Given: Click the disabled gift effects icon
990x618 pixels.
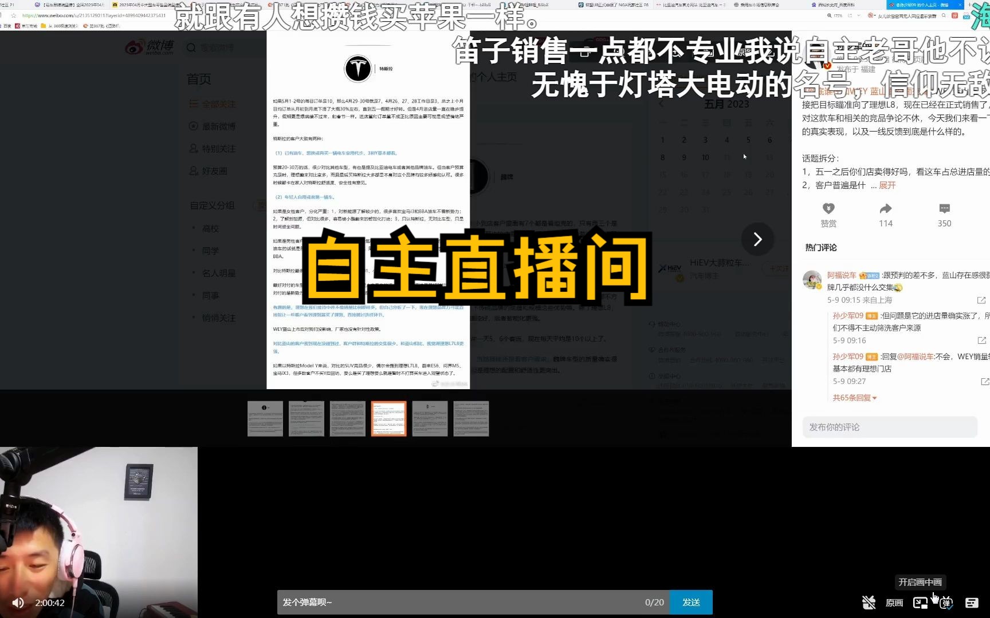Looking at the screenshot, I should (869, 603).
